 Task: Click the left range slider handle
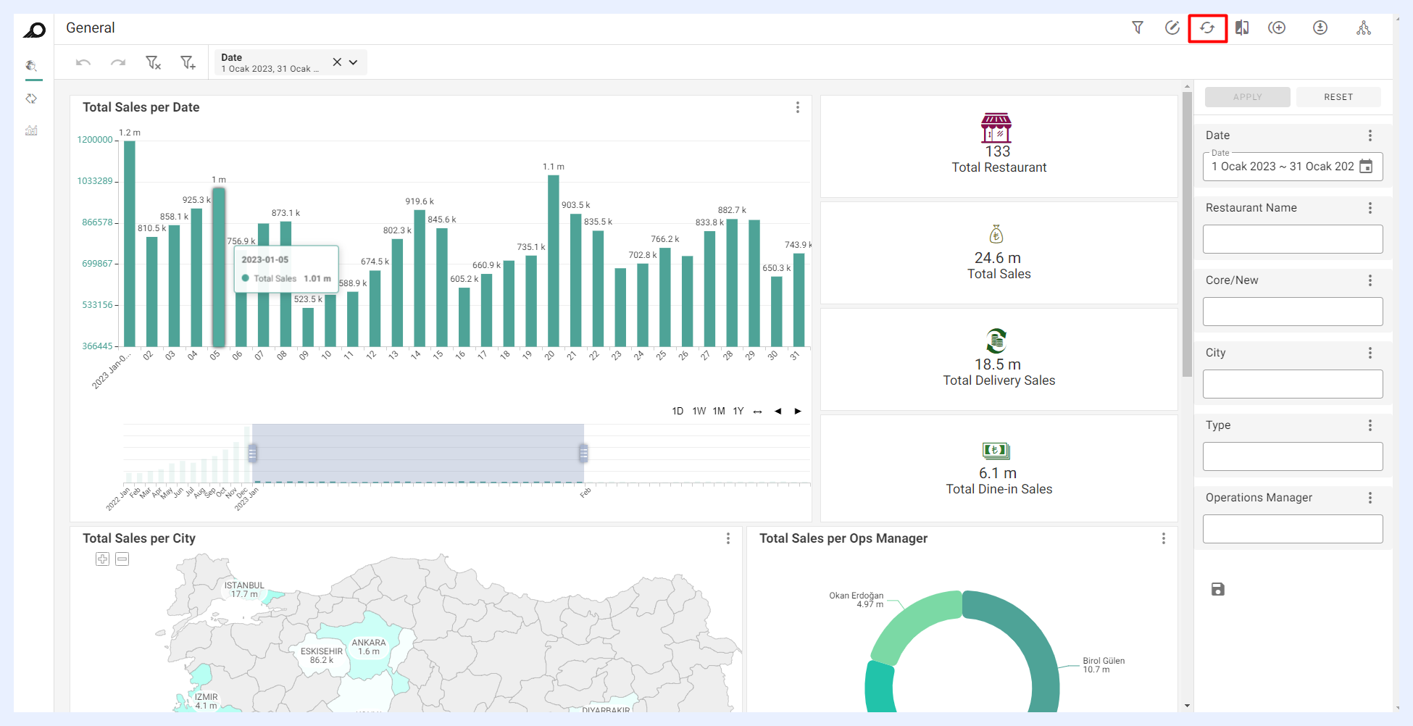click(x=252, y=454)
